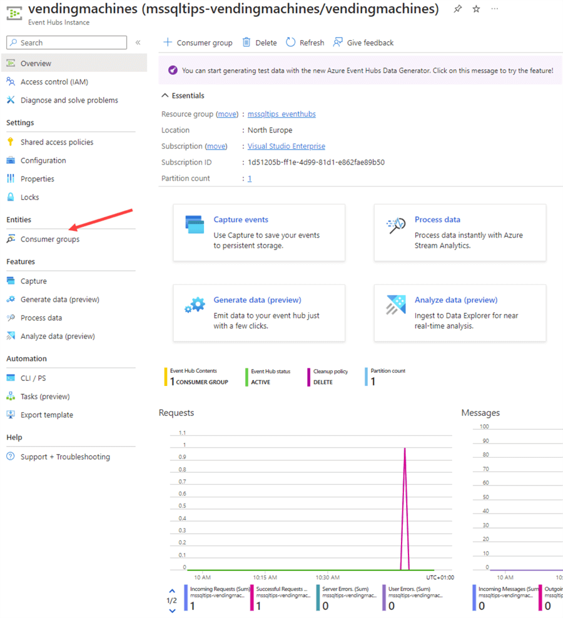563x618 pixels.
Task: Click the Configuration toolbox icon
Action: pyautogui.click(x=11, y=160)
